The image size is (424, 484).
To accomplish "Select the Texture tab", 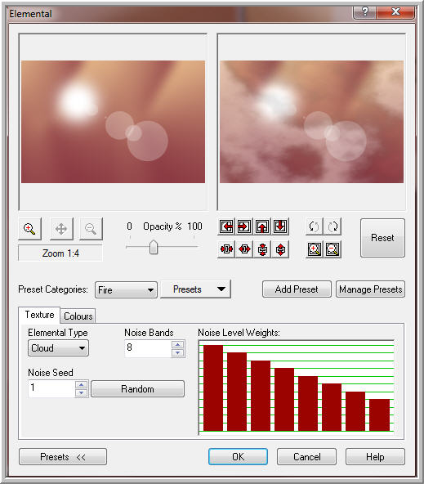I will coord(39,315).
